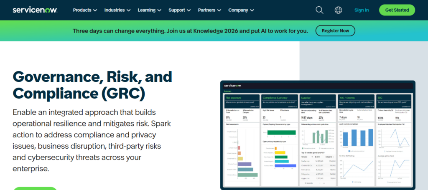
Task: Expand the Products menu
Action: click(85, 10)
